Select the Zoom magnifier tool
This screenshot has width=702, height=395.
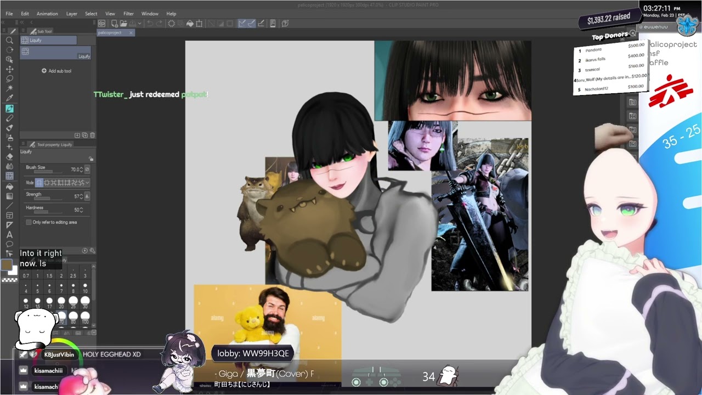[9, 41]
